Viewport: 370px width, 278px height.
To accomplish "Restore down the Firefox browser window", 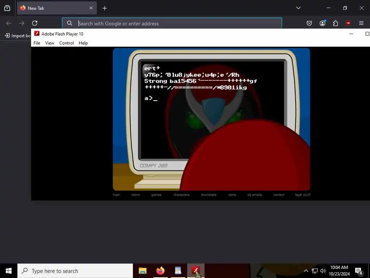I will 345,8.
